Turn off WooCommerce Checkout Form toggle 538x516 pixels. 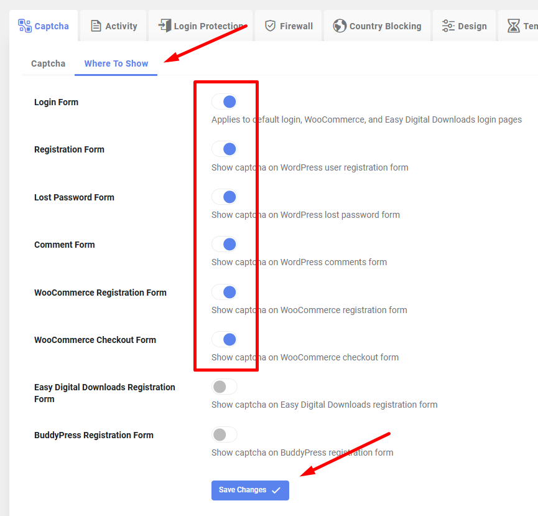[x=224, y=339]
